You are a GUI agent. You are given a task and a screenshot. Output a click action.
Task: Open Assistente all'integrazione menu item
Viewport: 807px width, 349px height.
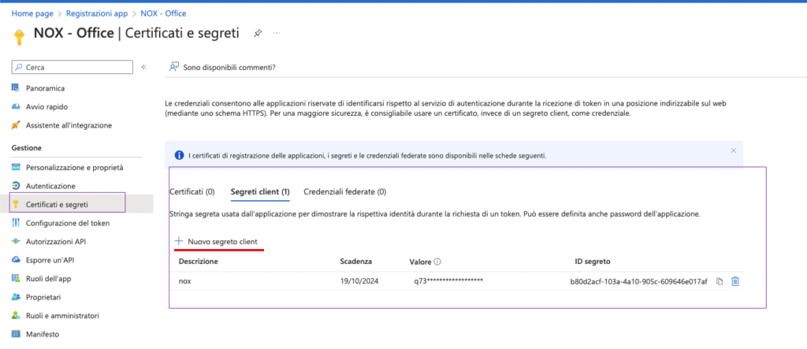click(x=69, y=125)
